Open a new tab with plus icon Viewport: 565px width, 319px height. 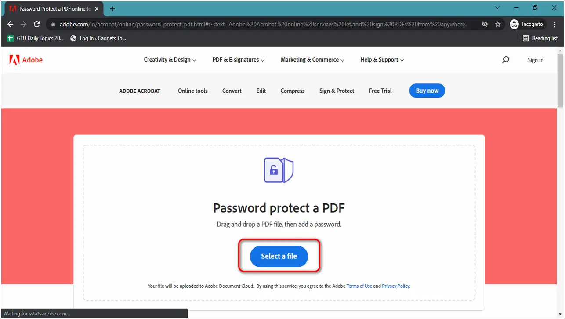click(x=112, y=8)
